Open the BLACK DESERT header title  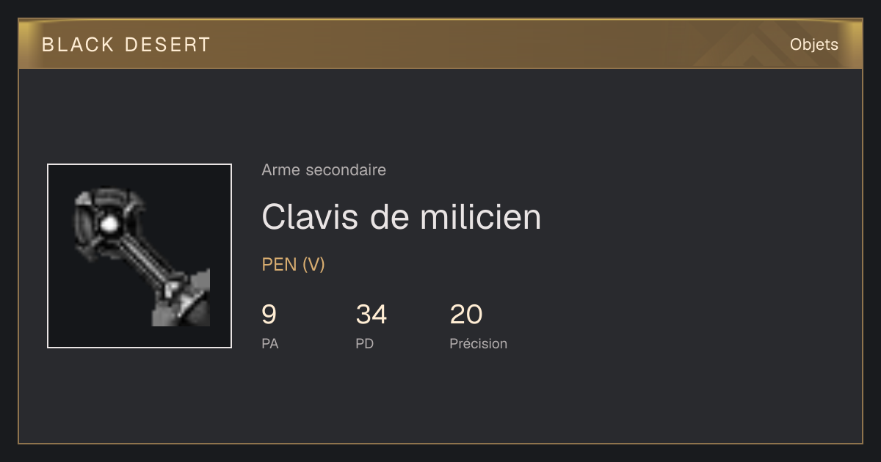tap(126, 45)
